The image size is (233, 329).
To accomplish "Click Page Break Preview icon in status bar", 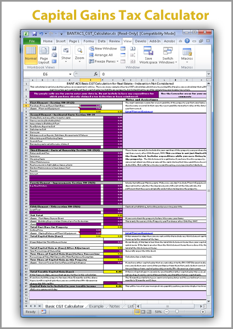I will click(149, 312).
